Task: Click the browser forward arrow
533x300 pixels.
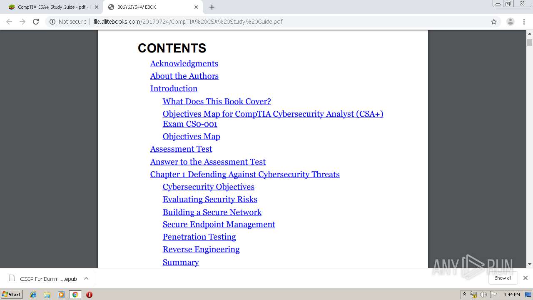Action: click(22, 22)
